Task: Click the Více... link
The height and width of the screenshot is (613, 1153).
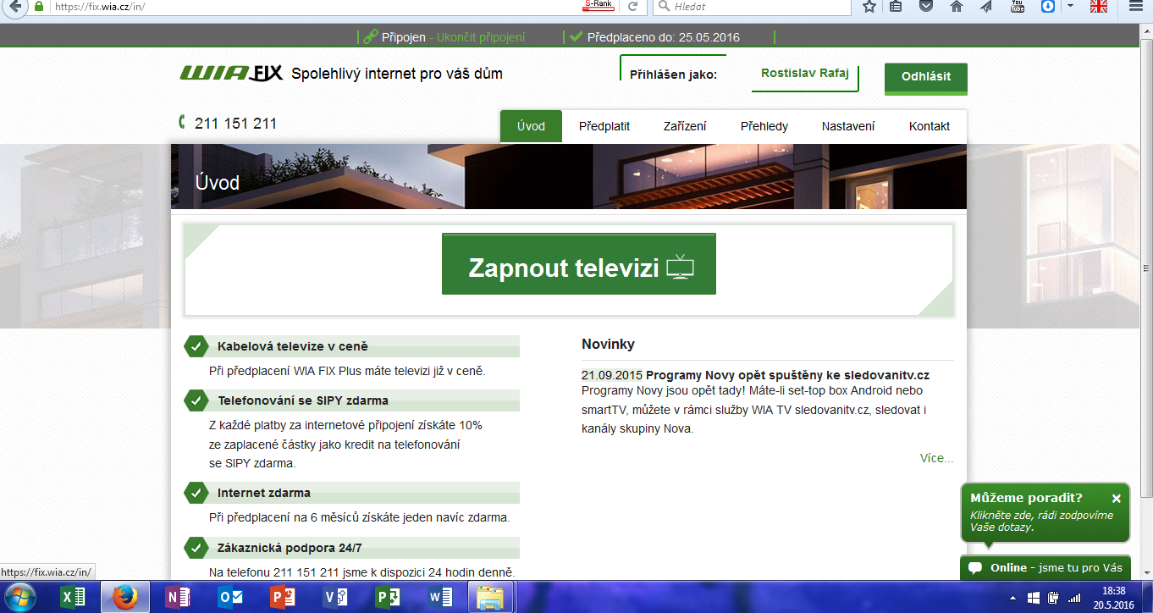Action: click(x=937, y=458)
